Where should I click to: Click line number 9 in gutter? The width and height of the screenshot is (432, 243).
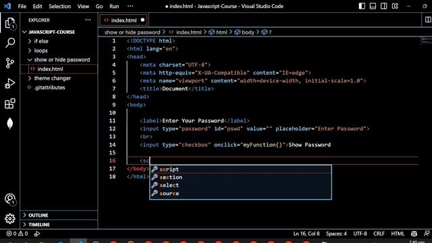click(x=114, y=105)
